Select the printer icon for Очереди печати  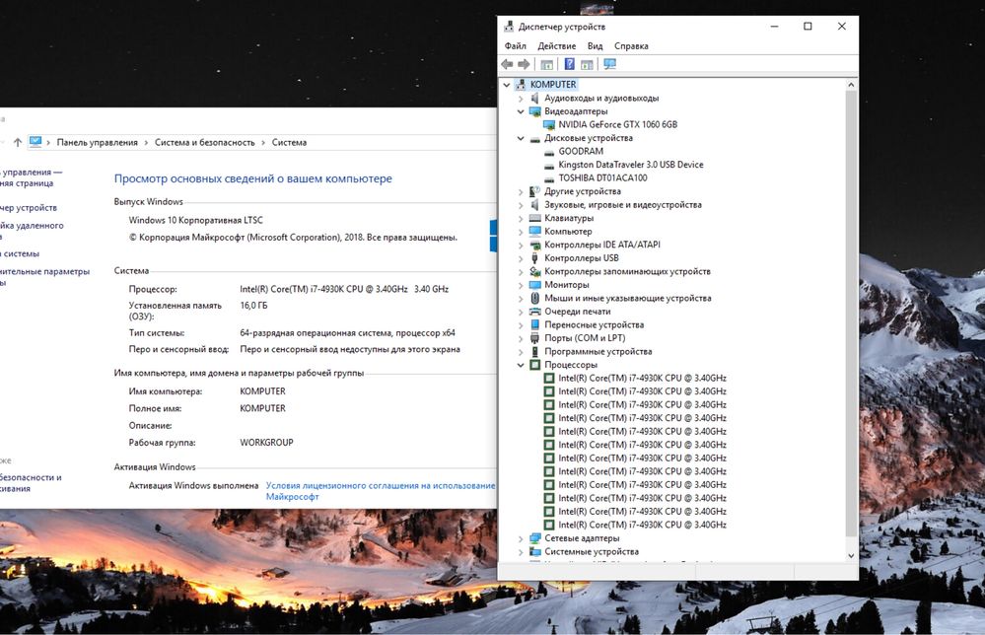tap(534, 312)
